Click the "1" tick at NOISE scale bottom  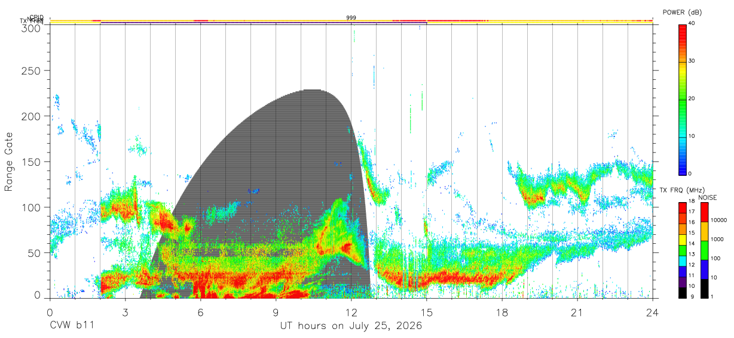coord(711,296)
